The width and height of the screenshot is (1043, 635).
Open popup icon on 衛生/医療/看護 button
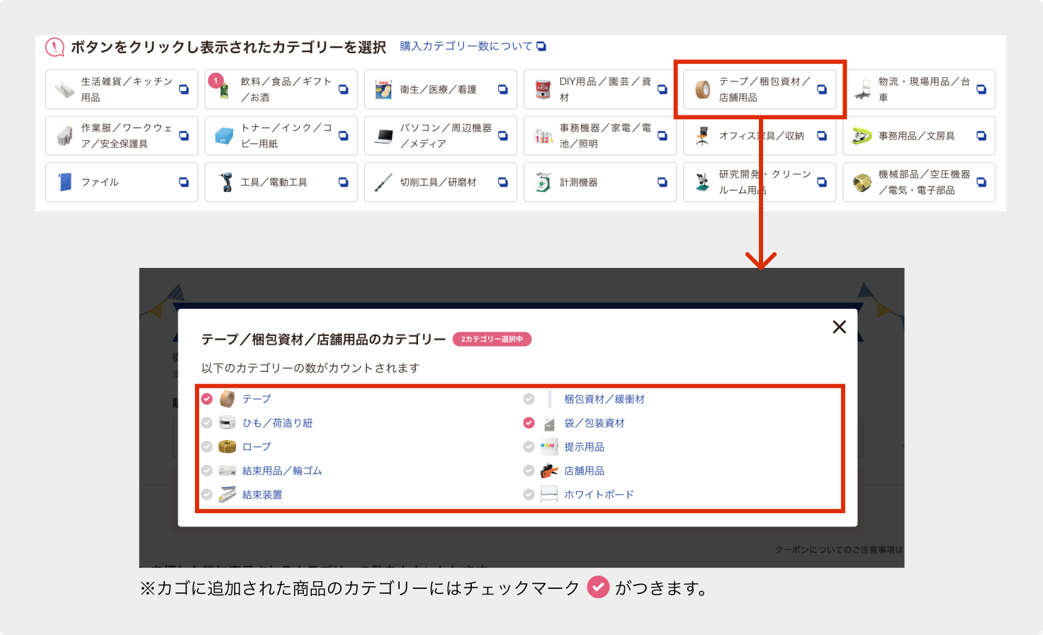point(502,89)
